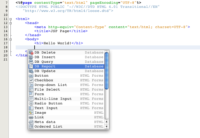Click the Image palette icon
This screenshot has width=200, height=138.
pyautogui.click(x=31, y=113)
